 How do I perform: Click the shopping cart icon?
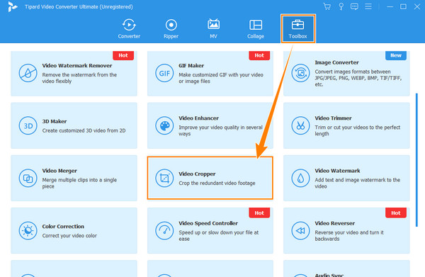coord(327,6)
